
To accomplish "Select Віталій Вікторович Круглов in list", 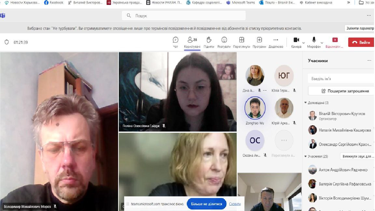I will [x=339, y=116].
